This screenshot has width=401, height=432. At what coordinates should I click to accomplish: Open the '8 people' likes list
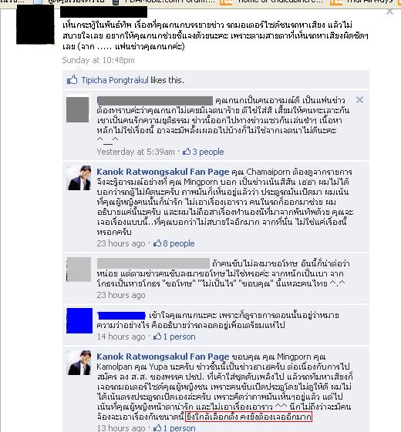click(179, 243)
